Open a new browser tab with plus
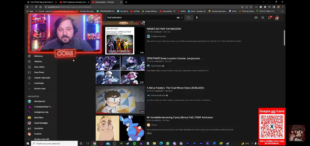Image resolution: width=310 pixels, height=146 pixels. point(126,2)
